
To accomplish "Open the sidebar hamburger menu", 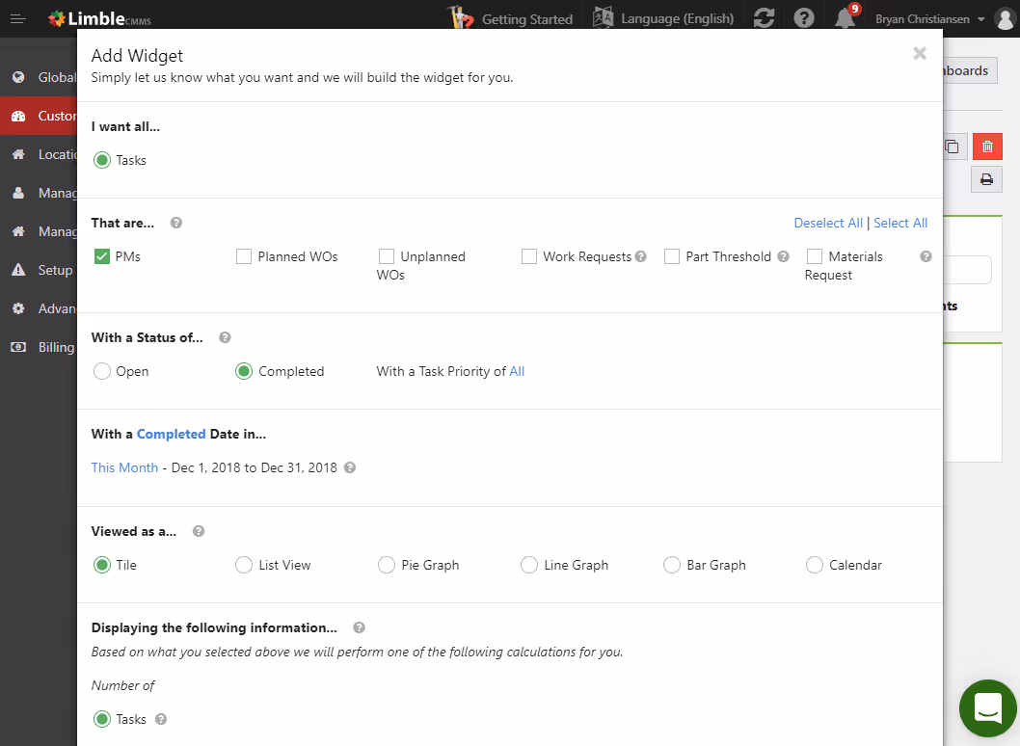I will click(17, 18).
